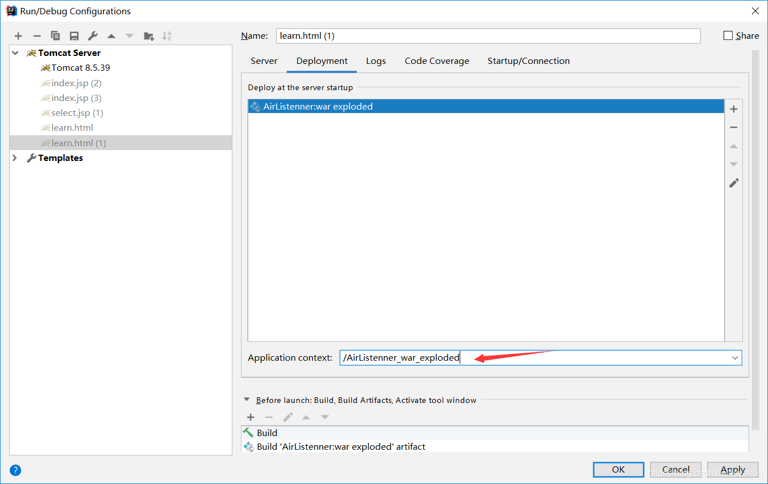Open edit templates wrench icon
768x484 pixels.
pyautogui.click(x=93, y=36)
